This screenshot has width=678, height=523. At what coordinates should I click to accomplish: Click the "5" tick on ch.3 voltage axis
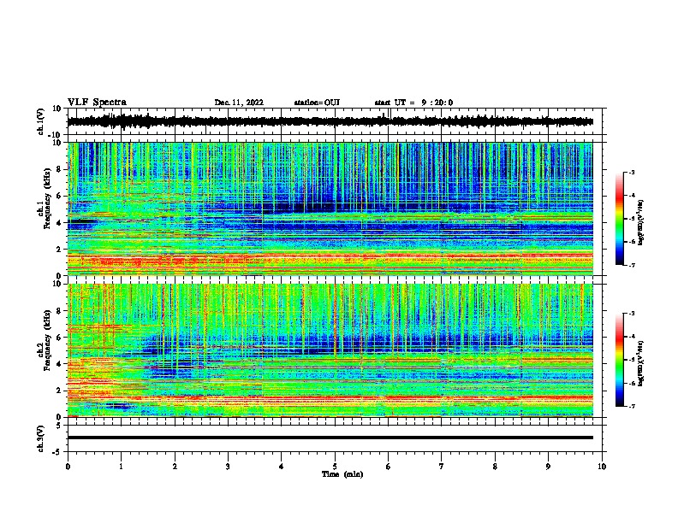point(59,425)
